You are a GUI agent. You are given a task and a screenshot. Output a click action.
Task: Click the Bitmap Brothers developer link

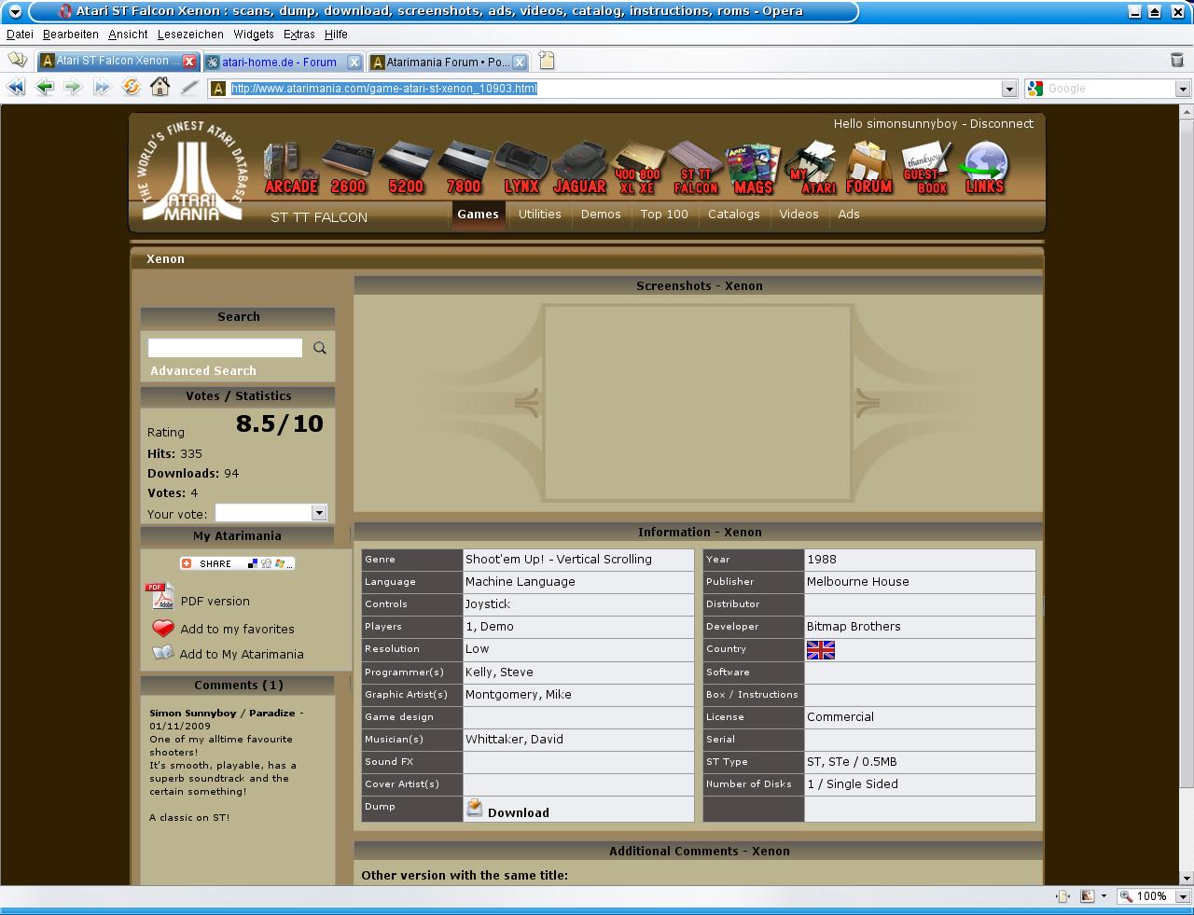[854, 627]
